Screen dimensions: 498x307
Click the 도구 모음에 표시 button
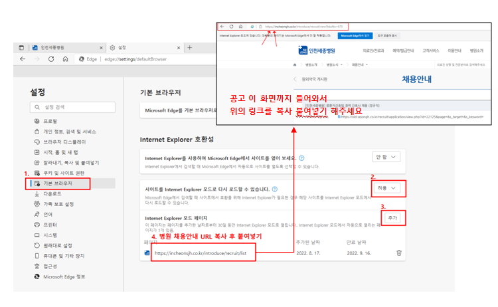coord(387,36)
